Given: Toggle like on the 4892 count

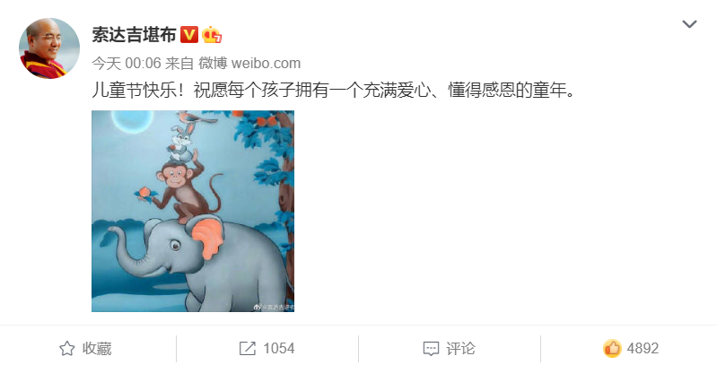Looking at the screenshot, I should (643, 349).
